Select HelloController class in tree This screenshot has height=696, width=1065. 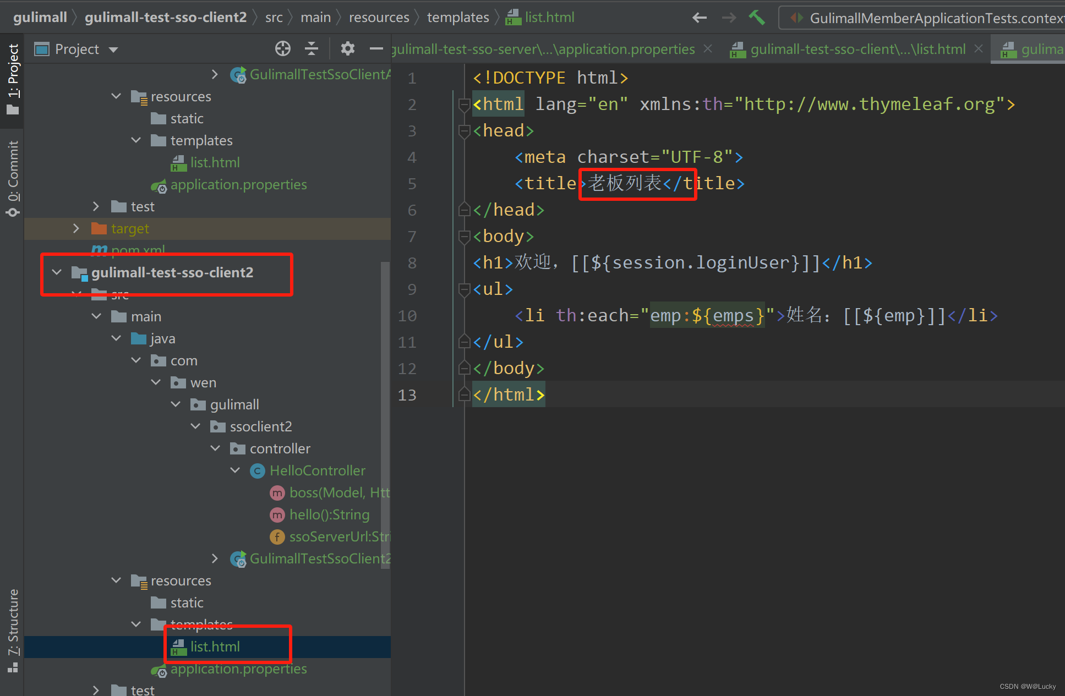[317, 470]
